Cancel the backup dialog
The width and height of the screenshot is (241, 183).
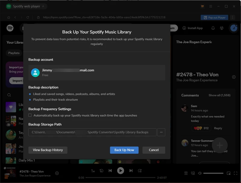click(x=154, y=150)
